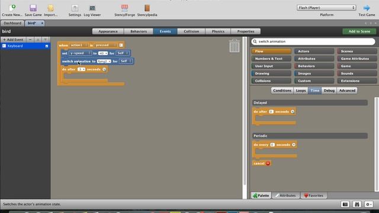Viewport: 379px width, 213px height.
Task: Open the y-speed property dropdown
Action: pyautogui.click(x=80, y=53)
